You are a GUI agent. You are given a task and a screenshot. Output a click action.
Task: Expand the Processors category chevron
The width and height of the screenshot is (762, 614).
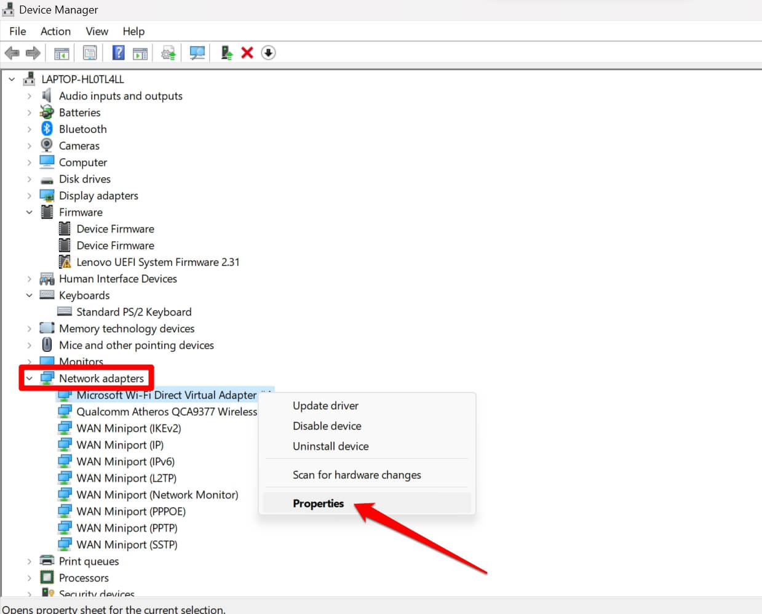point(29,578)
